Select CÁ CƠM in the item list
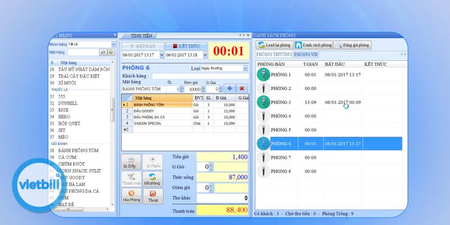 pos(67,157)
